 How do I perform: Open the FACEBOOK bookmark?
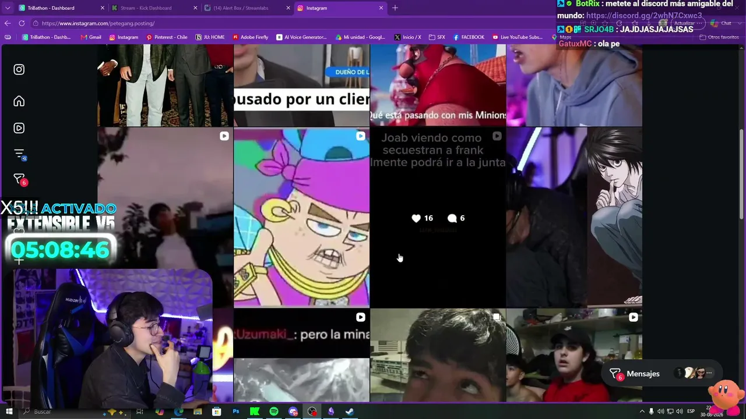click(x=469, y=37)
